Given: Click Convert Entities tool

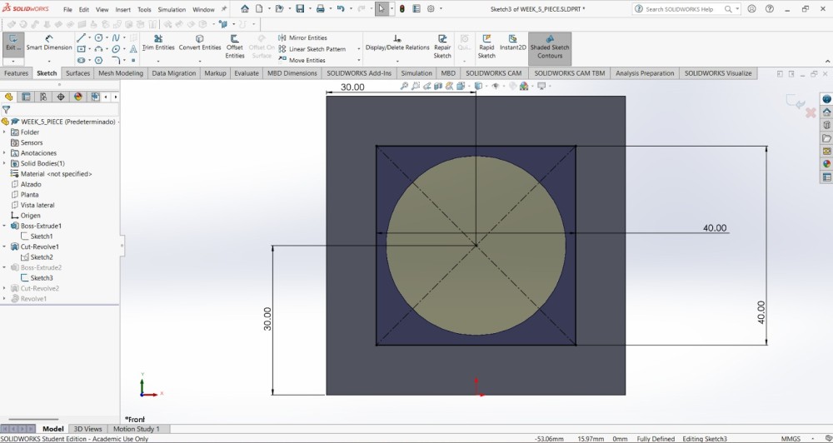Looking at the screenshot, I should [200, 43].
